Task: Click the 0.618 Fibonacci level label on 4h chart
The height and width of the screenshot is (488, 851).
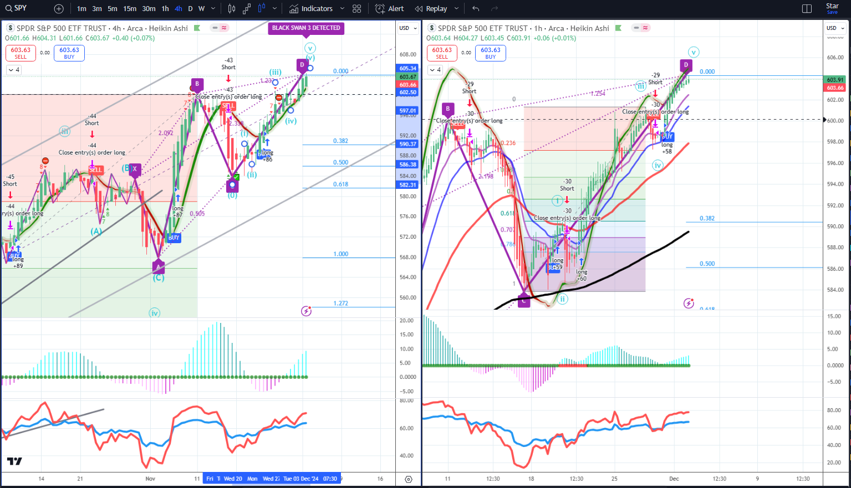Action: click(x=340, y=184)
